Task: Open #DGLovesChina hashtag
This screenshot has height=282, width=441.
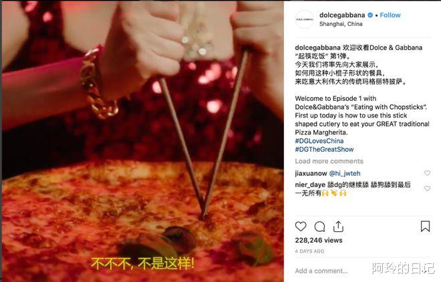Action: click(x=319, y=141)
